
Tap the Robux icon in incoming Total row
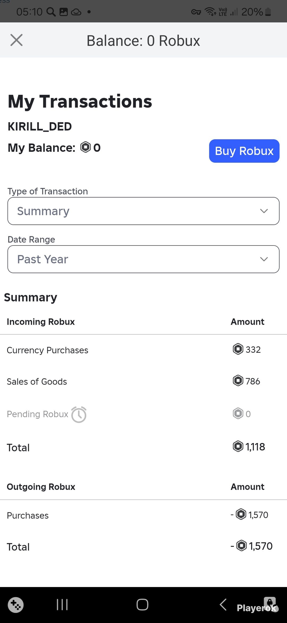[238, 446]
